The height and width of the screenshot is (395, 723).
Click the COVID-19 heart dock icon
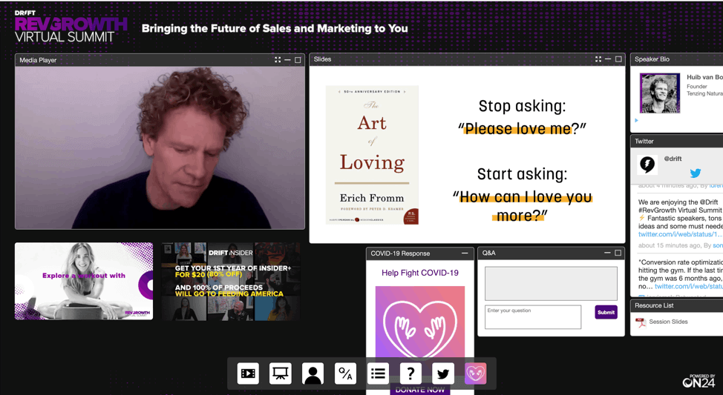[476, 374]
